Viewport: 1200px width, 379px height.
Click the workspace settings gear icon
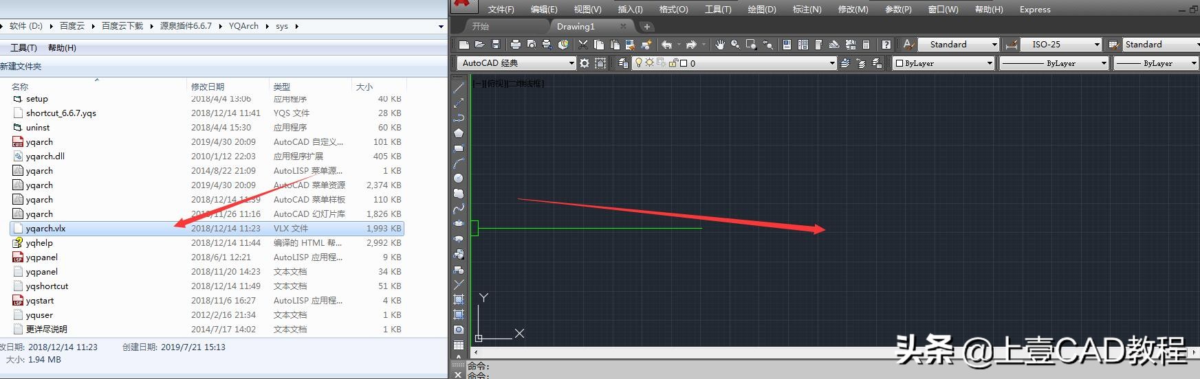click(x=585, y=63)
